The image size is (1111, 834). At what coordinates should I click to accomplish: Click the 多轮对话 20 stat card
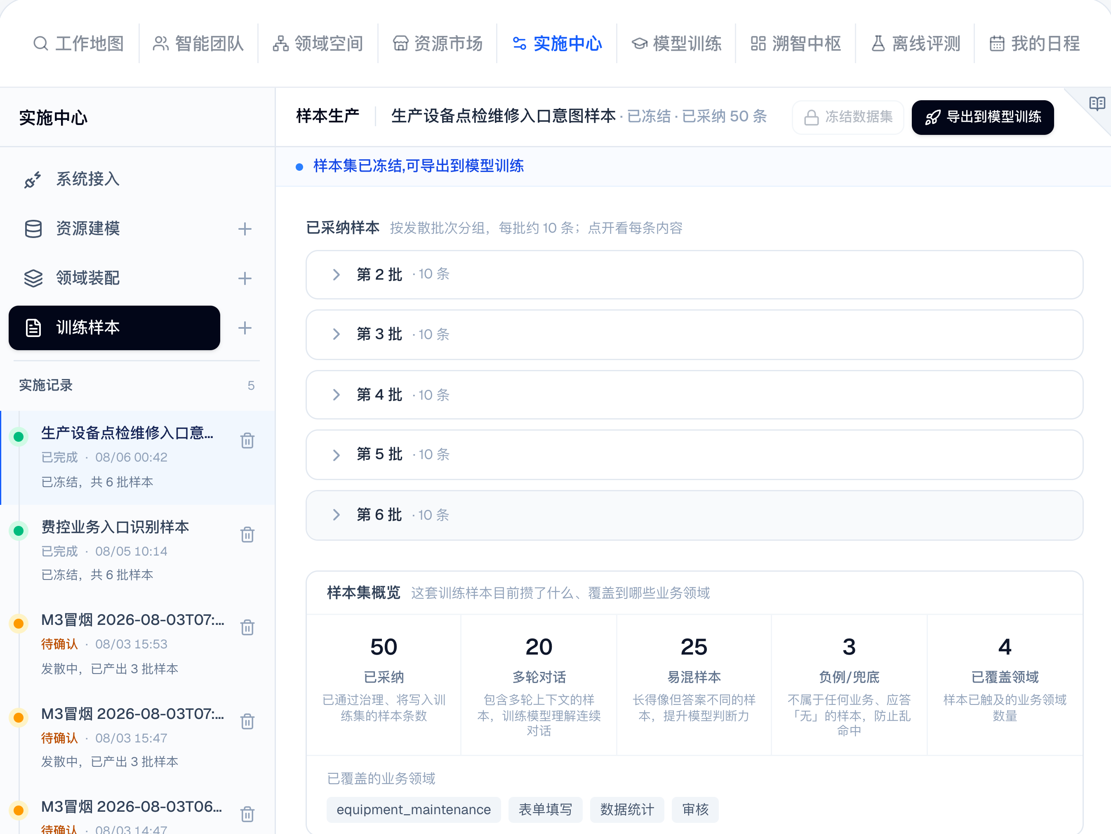[x=539, y=685]
